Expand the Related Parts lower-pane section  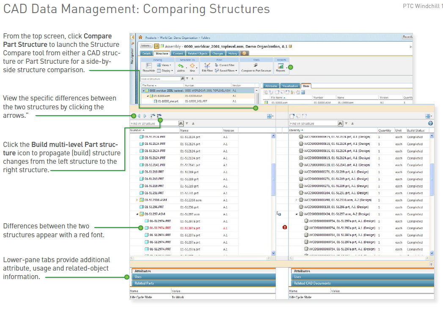click(144, 283)
